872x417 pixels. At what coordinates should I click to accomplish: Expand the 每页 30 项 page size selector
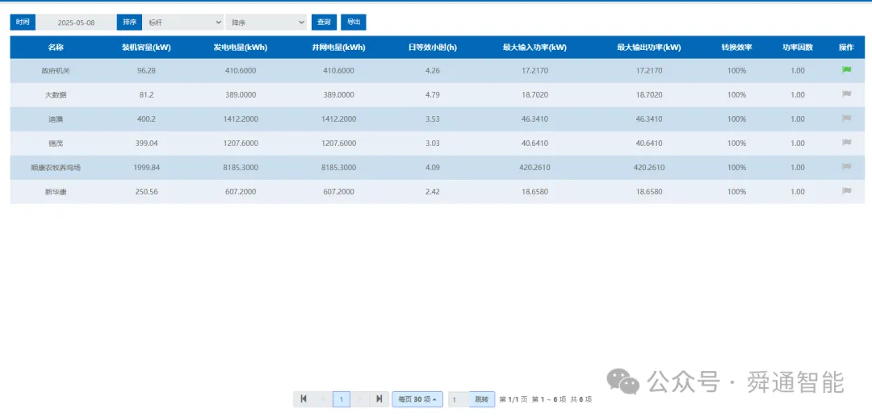[417, 398]
